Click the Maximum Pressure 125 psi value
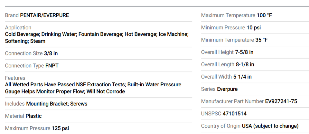The height and width of the screenshot is (134, 309). (60, 128)
